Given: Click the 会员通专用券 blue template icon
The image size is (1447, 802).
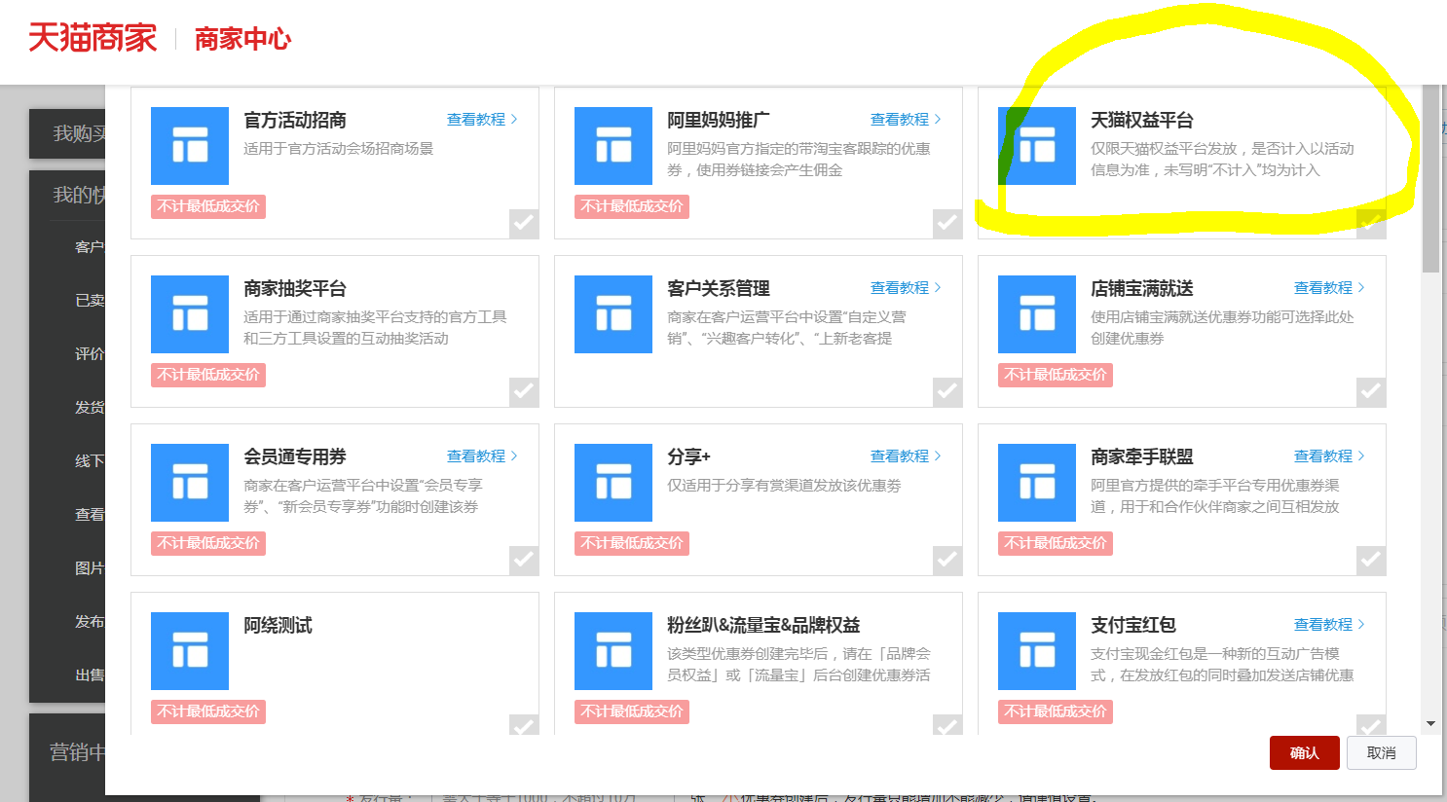Looking at the screenshot, I should pyautogui.click(x=190, y=483).
